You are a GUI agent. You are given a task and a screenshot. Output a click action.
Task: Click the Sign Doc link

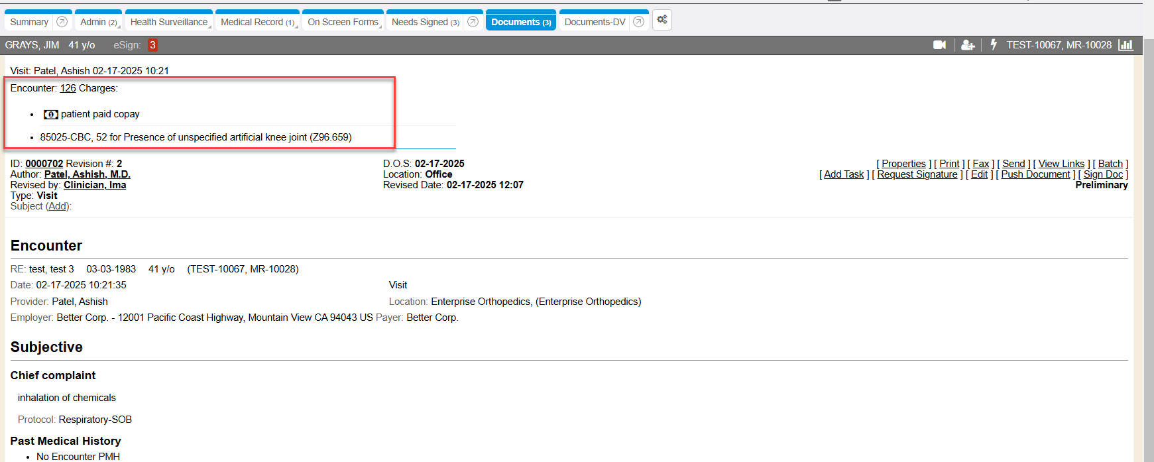tap(1103, 174)
